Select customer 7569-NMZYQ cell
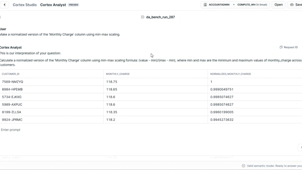302x170 pixels. coord(51,82)
